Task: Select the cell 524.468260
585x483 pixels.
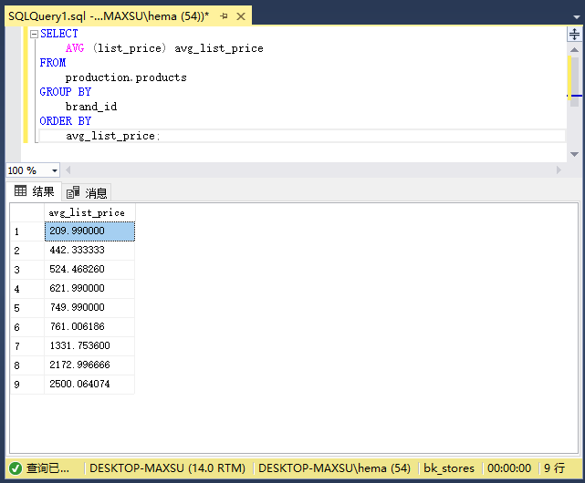Action: [x=89, y=270]
